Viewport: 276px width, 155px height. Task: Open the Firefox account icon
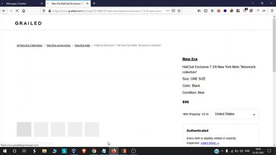point(212,11)
